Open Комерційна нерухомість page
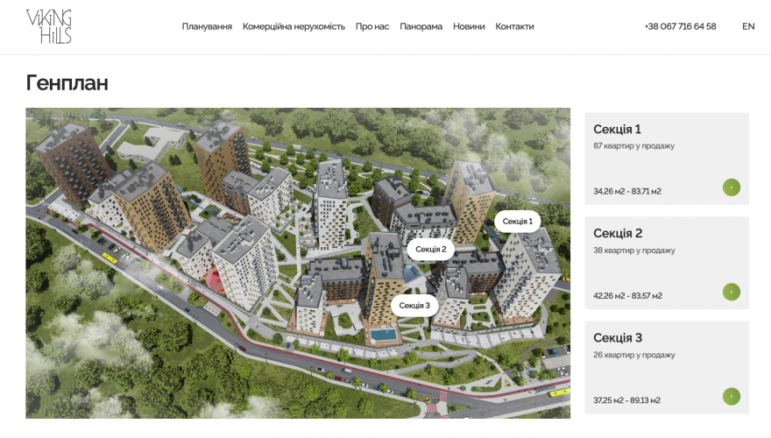 tap(294, 26)
